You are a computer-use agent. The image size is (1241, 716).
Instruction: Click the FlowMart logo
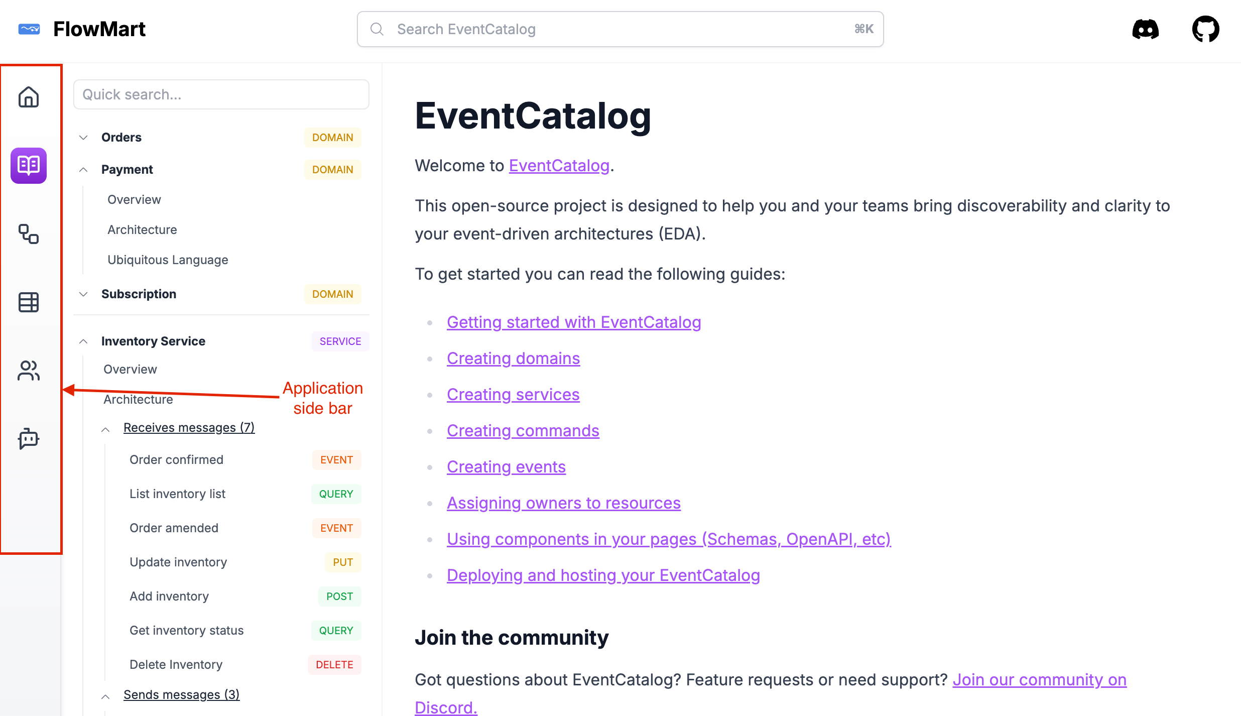click(82, 29)
